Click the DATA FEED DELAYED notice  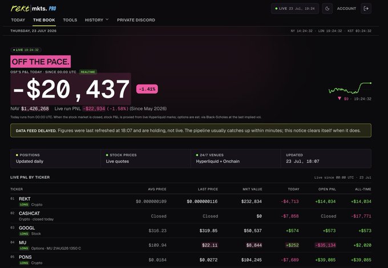[191, 131]
